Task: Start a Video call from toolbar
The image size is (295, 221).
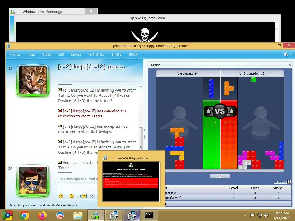Action: click(46, 54)
